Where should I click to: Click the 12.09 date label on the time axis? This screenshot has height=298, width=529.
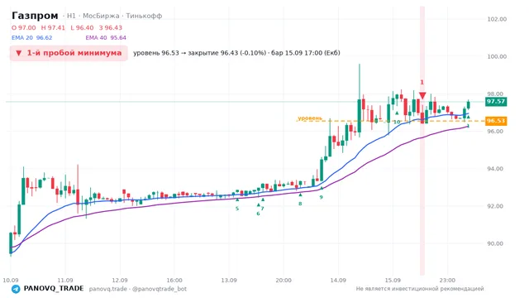click(x=120, y=280)
